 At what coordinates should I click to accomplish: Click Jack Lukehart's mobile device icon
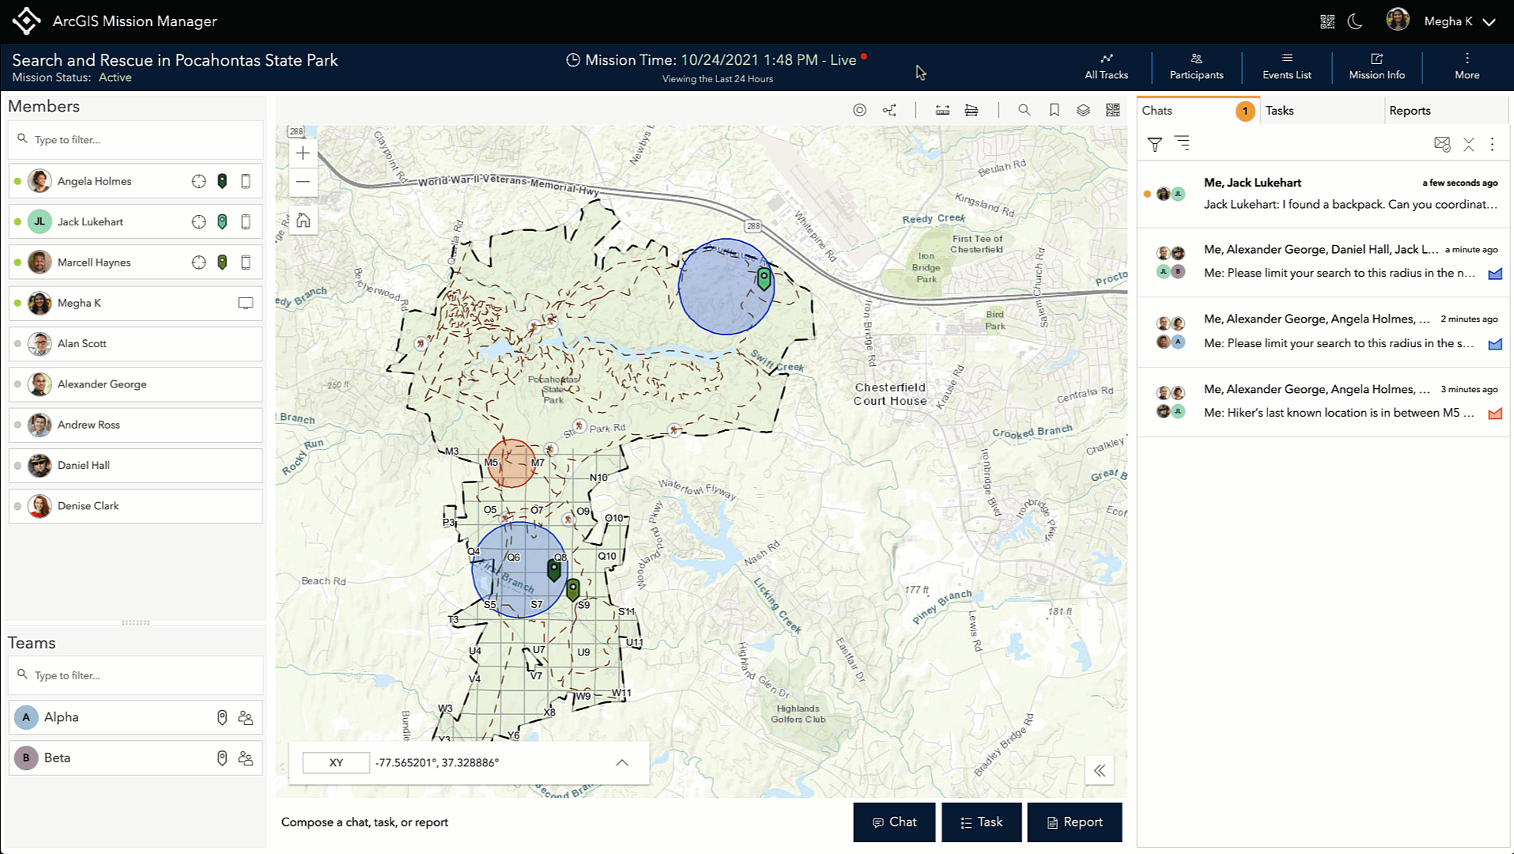coord(246,222)
